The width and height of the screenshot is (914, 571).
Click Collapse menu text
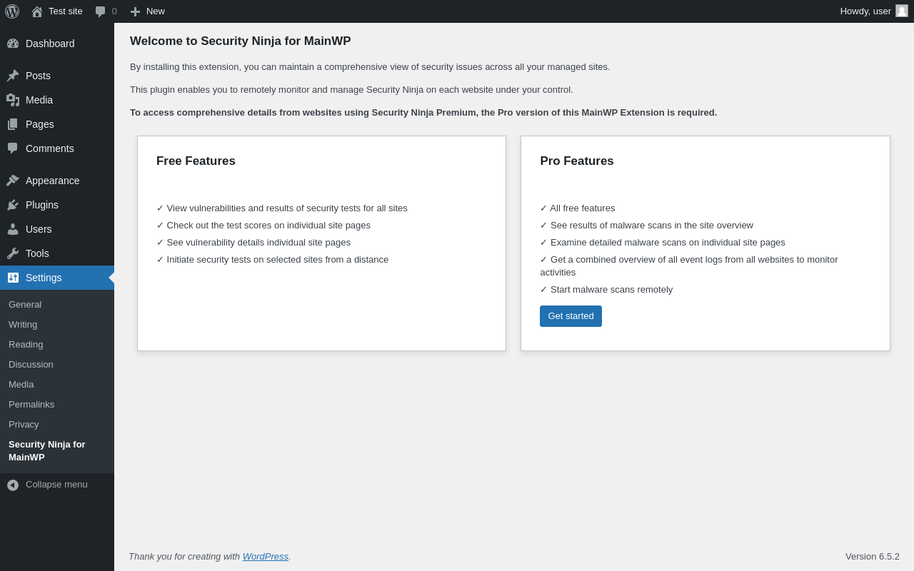56,485
